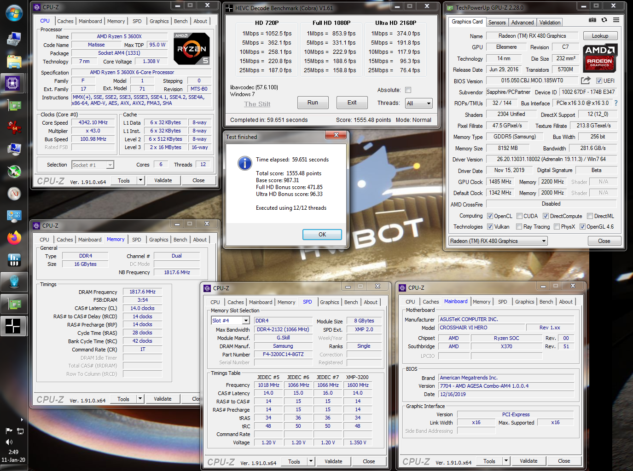Expand Tools arrow in CPU-Z SPD window
The width and height of the screenshot is (633, 471).
click(x=311, y=461)
